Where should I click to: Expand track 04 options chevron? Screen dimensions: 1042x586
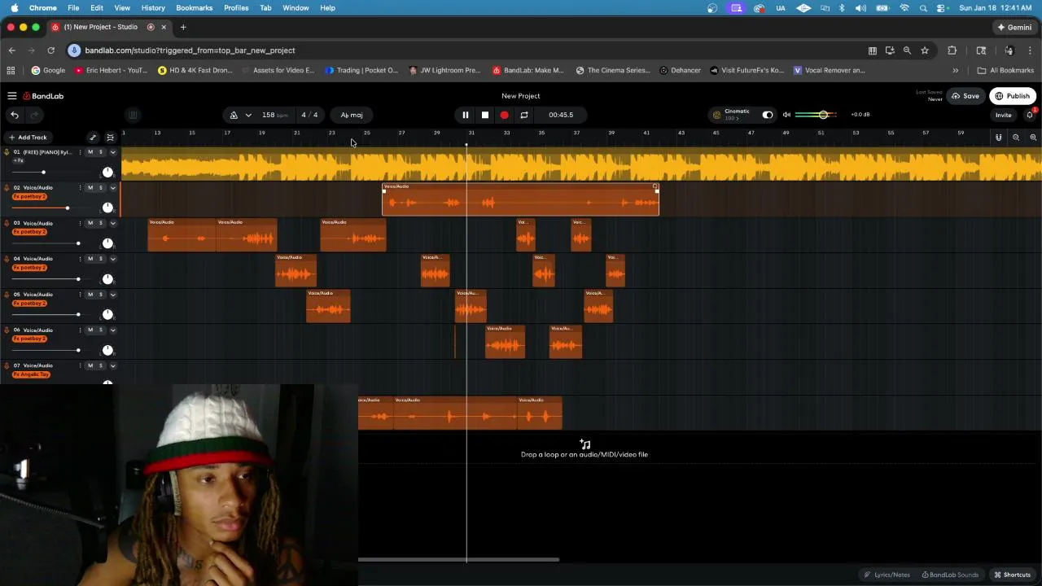[x=112, y=259]
